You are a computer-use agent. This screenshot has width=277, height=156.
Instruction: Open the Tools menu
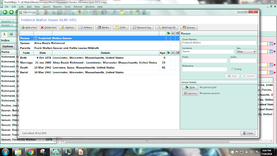(x=68, y=7)
